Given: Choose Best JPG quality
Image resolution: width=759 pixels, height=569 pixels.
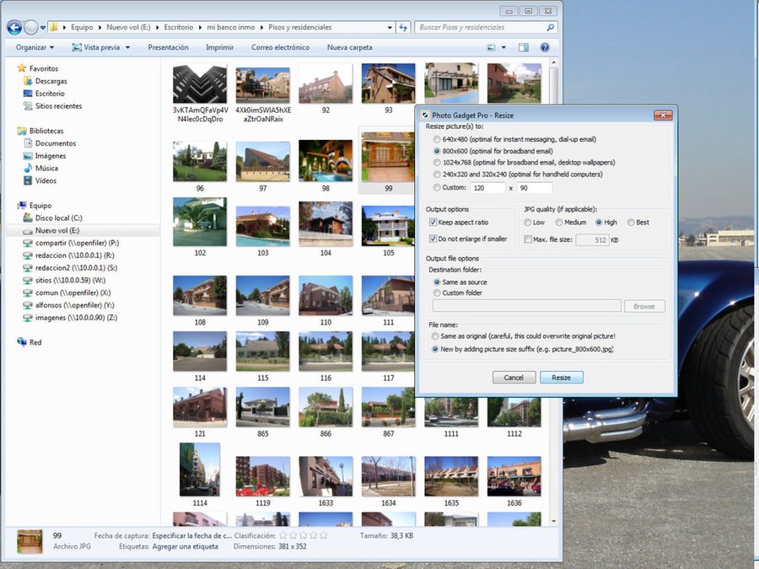Looking at the screenshot, I should (x=629, y=223).
